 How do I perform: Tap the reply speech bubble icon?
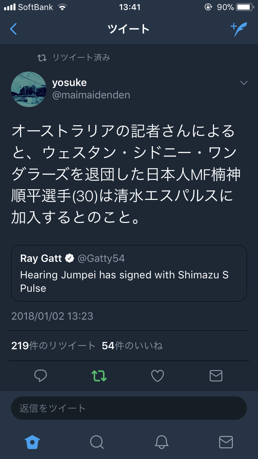(x=41, y=376)
